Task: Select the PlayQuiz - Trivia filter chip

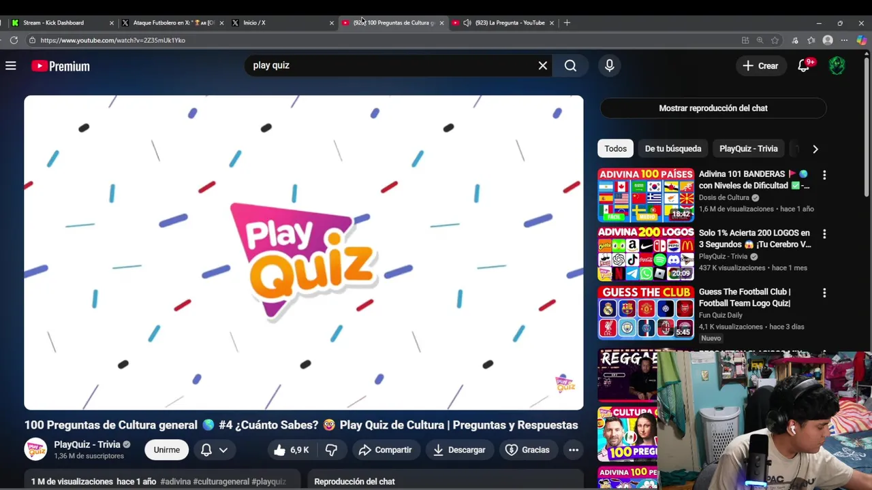Action: 748,148
